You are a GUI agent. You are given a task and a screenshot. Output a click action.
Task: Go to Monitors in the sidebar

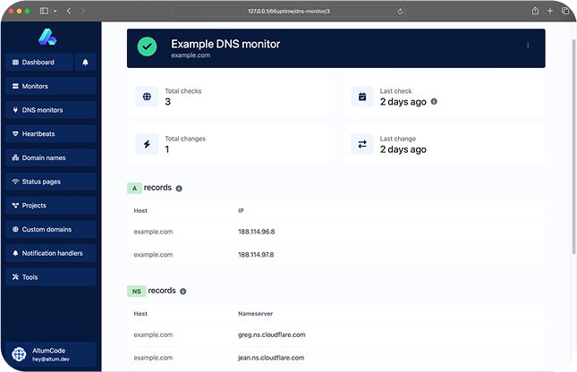(50, 87)
